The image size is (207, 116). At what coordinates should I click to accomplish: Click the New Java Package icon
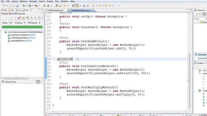(45, 6)
